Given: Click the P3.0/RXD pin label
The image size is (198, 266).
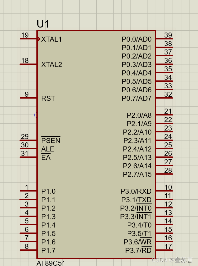Looking at the screenshot, I should [x=136, y=191].
